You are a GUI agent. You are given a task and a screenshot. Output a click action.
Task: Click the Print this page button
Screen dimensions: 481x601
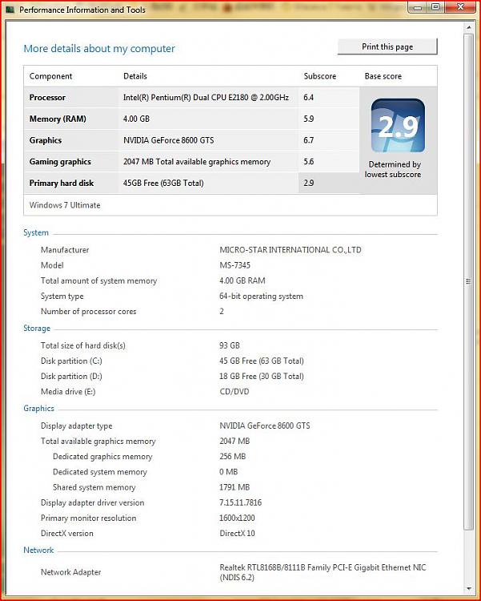point(387,46)
